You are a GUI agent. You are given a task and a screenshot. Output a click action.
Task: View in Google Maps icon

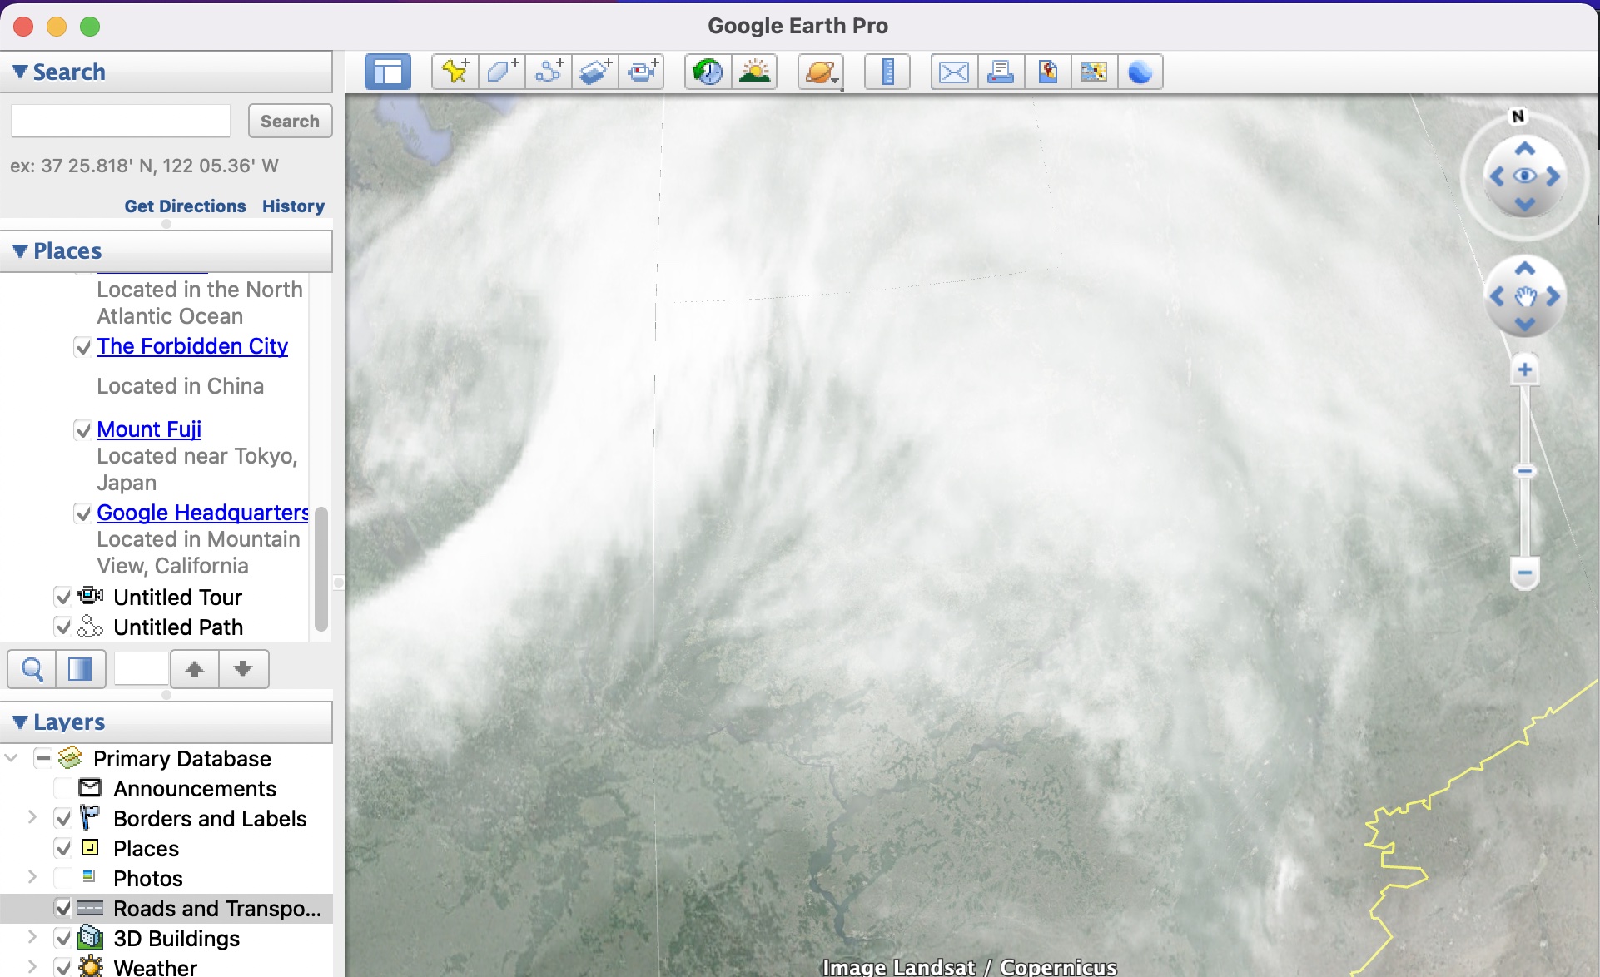pos(1094,72)
